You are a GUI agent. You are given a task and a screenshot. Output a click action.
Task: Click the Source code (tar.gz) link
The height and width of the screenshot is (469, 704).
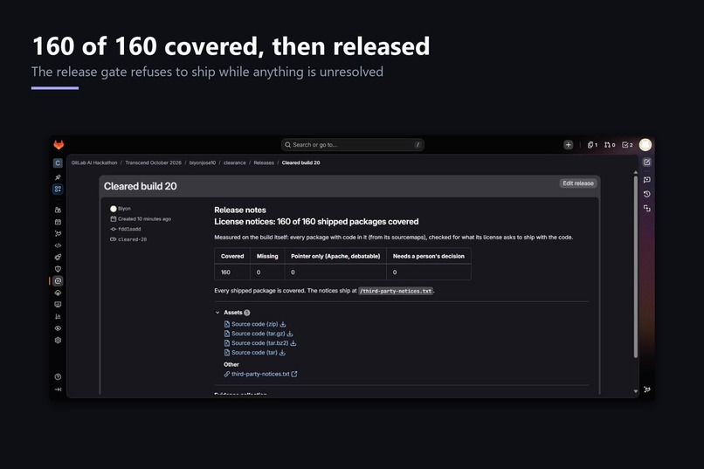pos(259,334)
